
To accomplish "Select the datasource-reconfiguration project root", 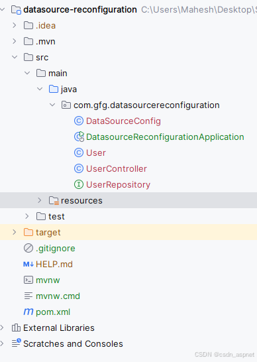I will pyautogui.click(x=80, y=10).
